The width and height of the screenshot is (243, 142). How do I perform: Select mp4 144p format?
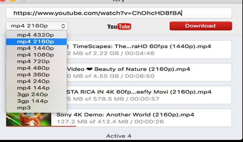click(36, 88)
